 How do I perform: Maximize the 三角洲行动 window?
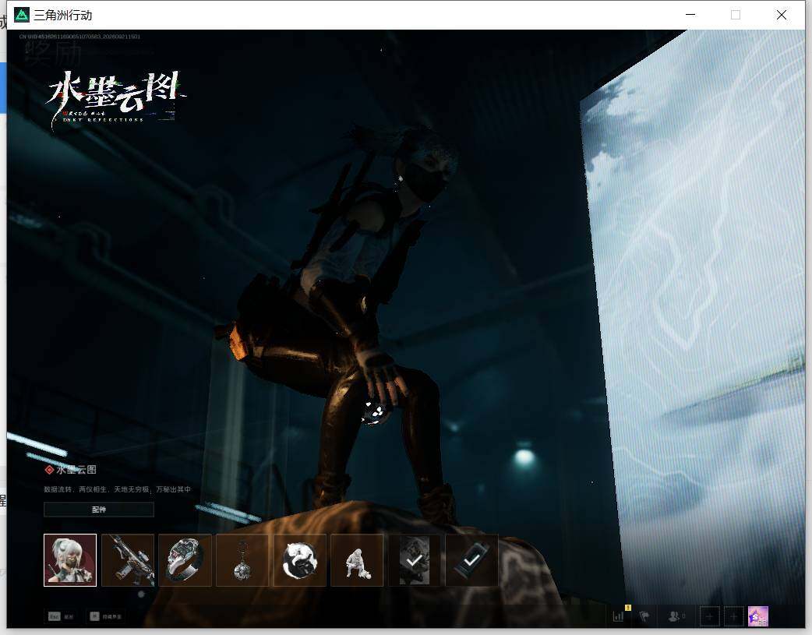[736, 15]
